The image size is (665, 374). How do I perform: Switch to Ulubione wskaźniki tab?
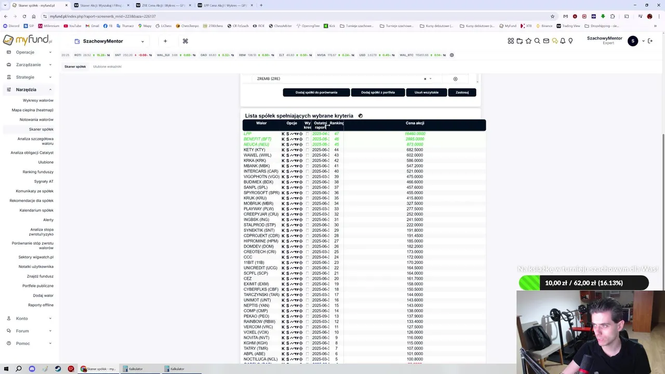click(x=107, y=66)
